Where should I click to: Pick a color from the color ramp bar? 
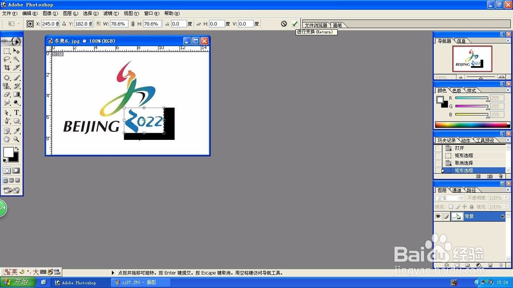(472, 125)
